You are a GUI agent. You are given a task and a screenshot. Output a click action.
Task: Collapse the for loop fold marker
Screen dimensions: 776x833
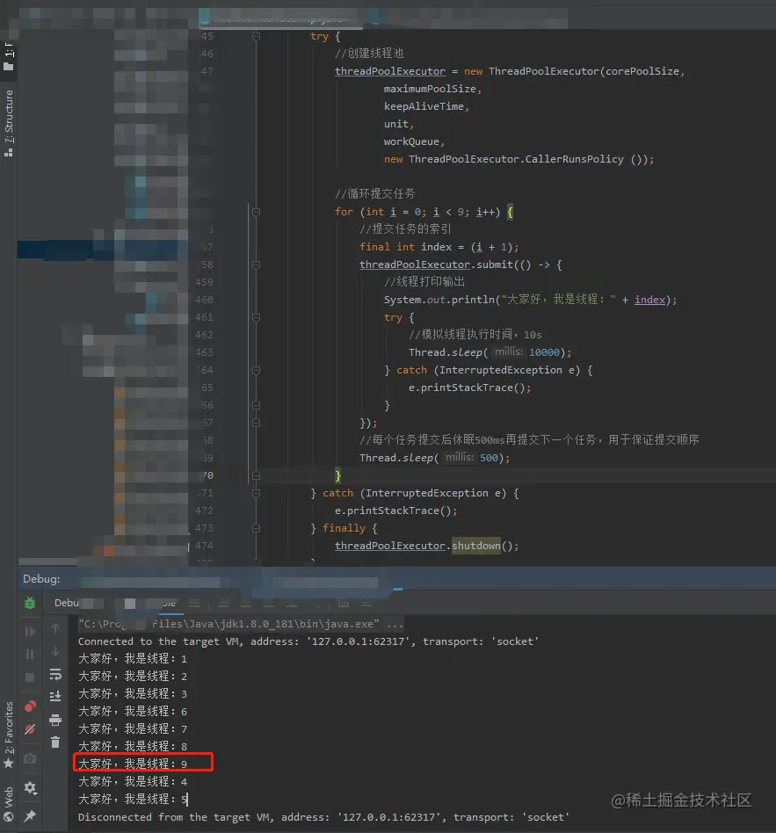click(257, 212)
